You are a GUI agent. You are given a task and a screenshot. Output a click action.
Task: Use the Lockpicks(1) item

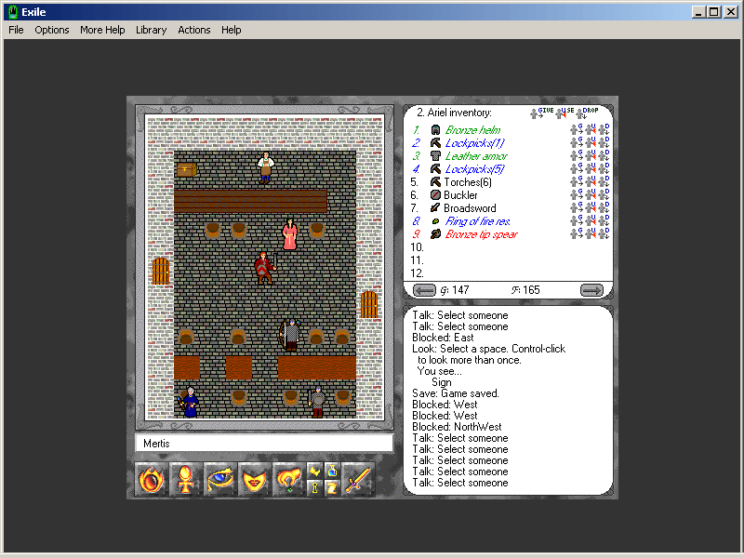pos(591,142)
